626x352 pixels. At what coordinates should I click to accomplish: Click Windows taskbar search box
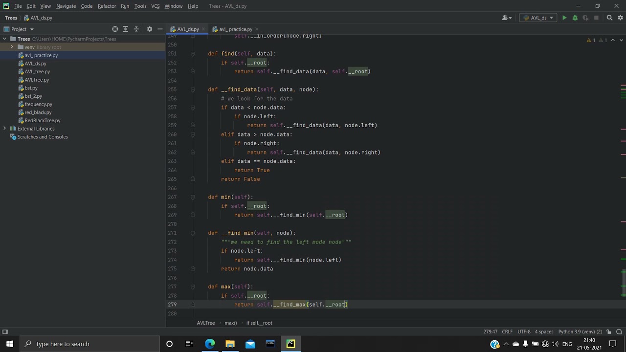pyautogui.click(x=89, y=344)
